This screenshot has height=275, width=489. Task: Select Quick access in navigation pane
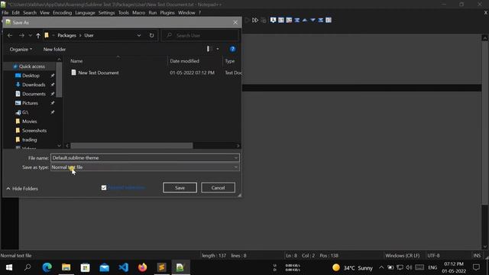pos(32,66)
